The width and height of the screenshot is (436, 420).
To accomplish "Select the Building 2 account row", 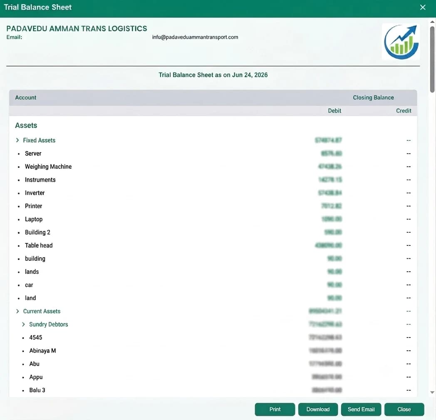I will (213, 232).
